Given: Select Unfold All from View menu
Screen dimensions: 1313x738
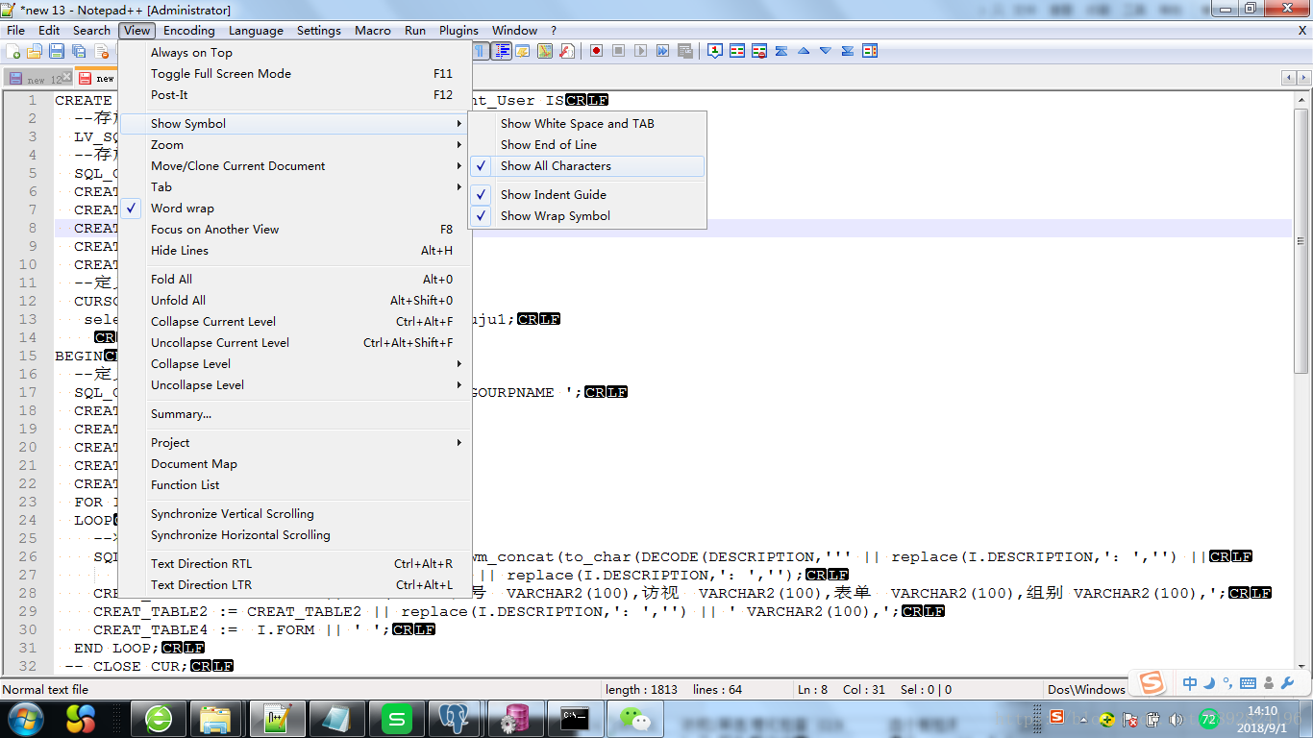Looking at the screenshot, I should tap(296, 300).
